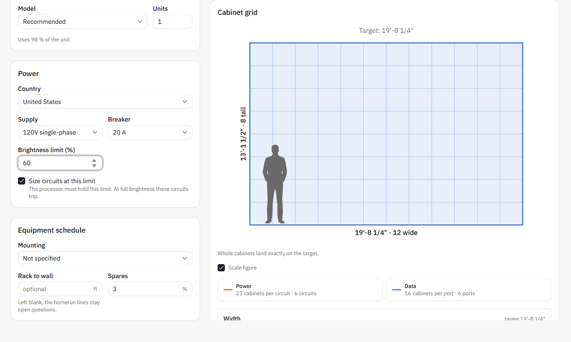Click the Spares percentage field
The height and width of the screenshot is (342, 571).
[x=150, y=289]
